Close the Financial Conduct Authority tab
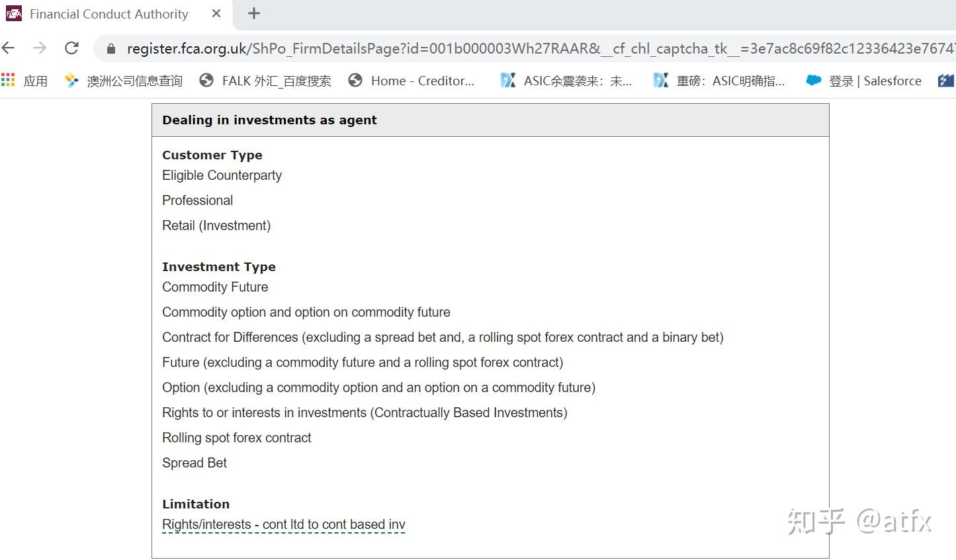Image resolution: width=956 pixels, height=560 pixels. 216,13
